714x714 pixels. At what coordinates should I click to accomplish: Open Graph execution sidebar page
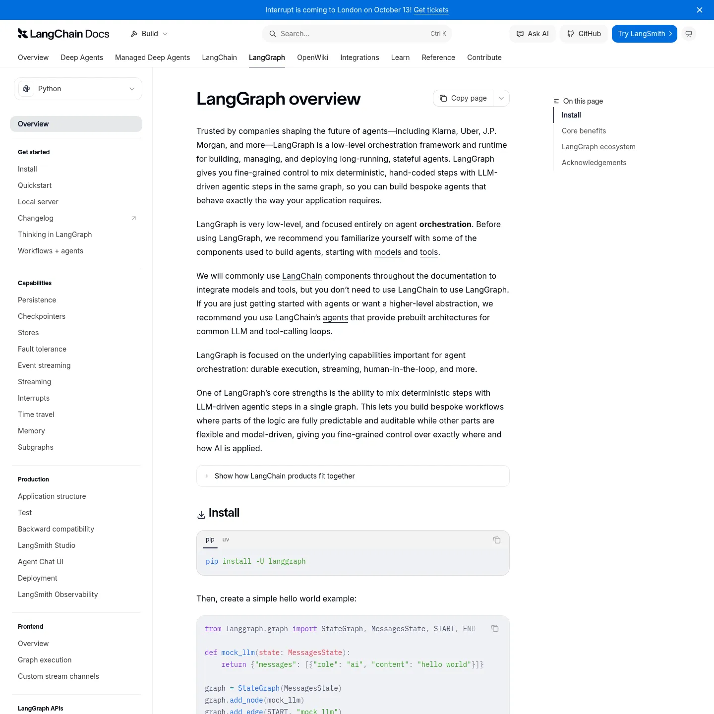pyautogui.click(x=45, y=660)
